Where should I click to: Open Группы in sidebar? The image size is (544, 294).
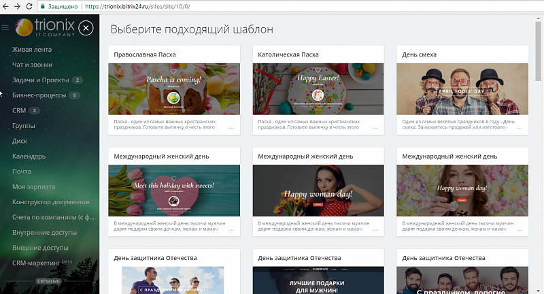pyautogui.click(x=24, y=126)
